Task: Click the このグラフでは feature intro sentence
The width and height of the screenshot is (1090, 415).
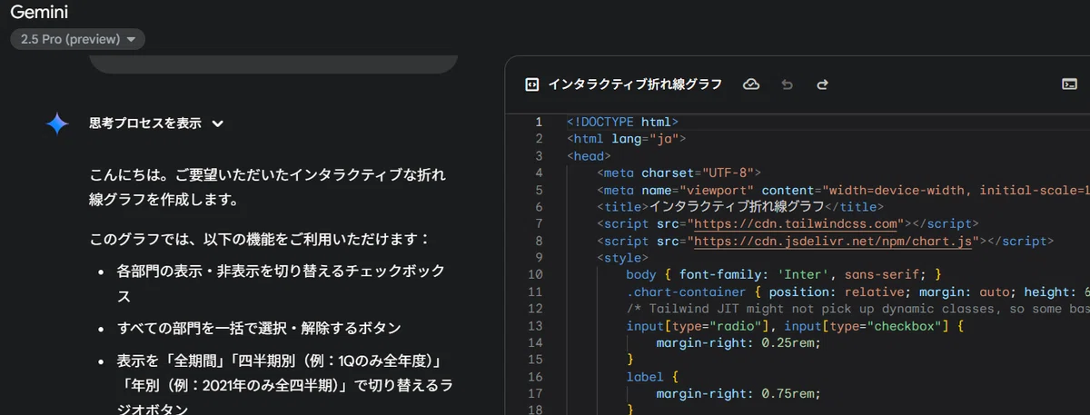Action: pyautogui.click(x=259, y=241)
